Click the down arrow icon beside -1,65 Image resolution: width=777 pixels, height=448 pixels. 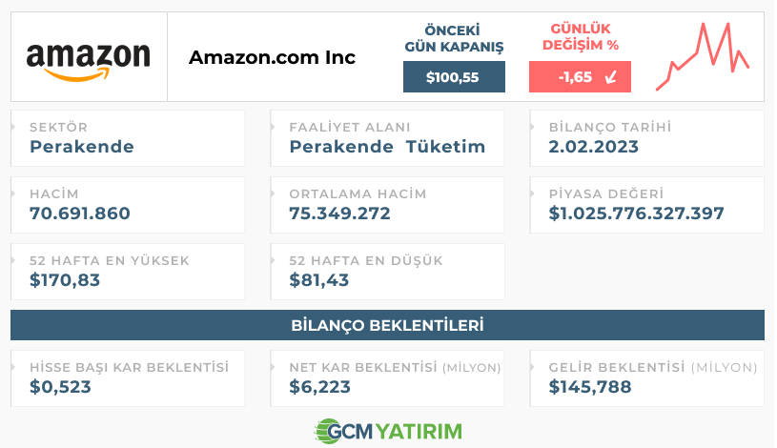(611, 77)
